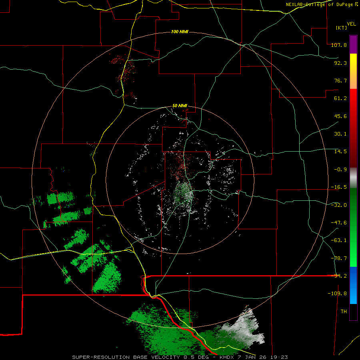Click the 'KHDX 7 JAN 26 19:23' timestamp
This screenshot has height=360, width=360.
pyautogui.click(x=254, y=357)
